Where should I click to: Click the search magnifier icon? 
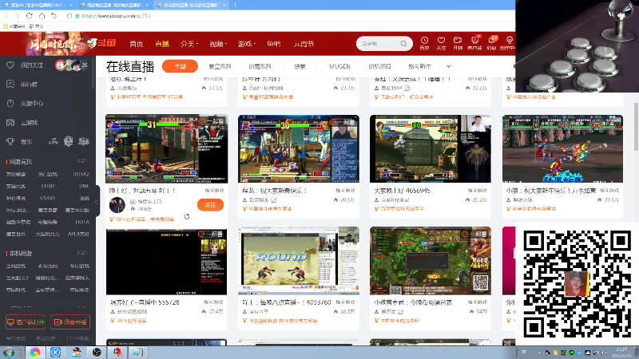403,44
